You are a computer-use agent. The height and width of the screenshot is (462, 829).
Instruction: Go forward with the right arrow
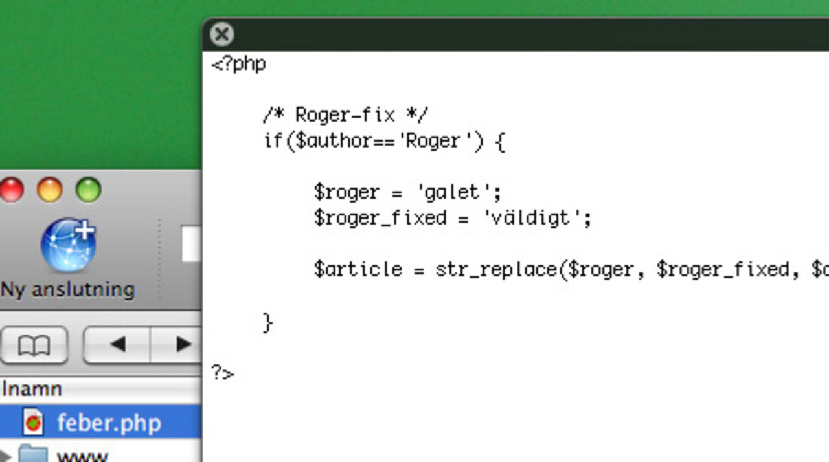point(182,345)
